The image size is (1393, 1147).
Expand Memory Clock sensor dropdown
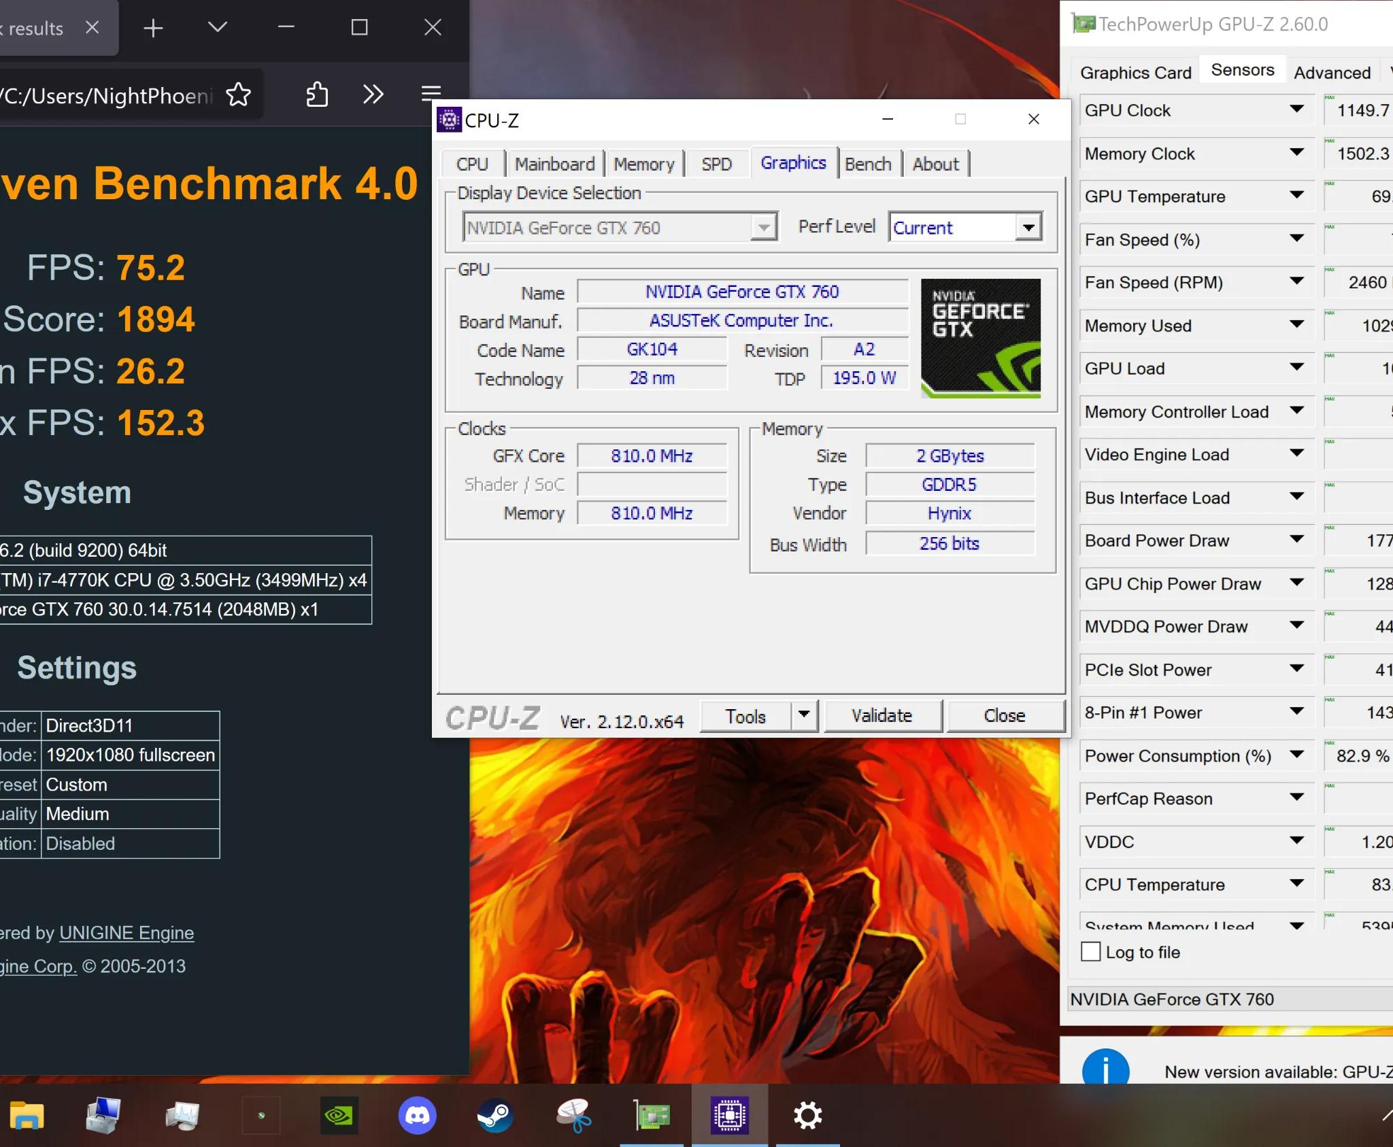click(1296, 152)
